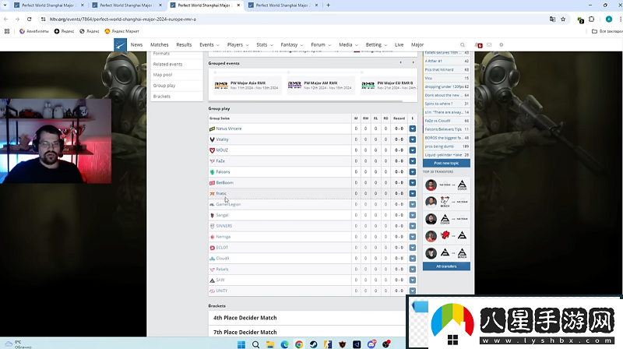
Task: Click the All transfers button
Action: tap(446, 266)
